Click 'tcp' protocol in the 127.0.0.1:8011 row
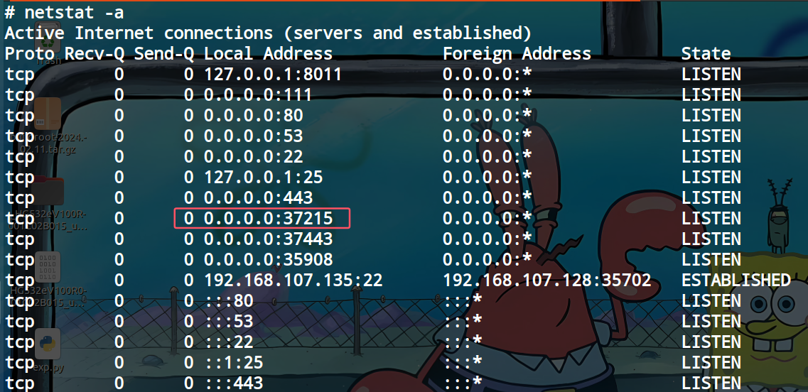The image size is (808, 392). 20,75
